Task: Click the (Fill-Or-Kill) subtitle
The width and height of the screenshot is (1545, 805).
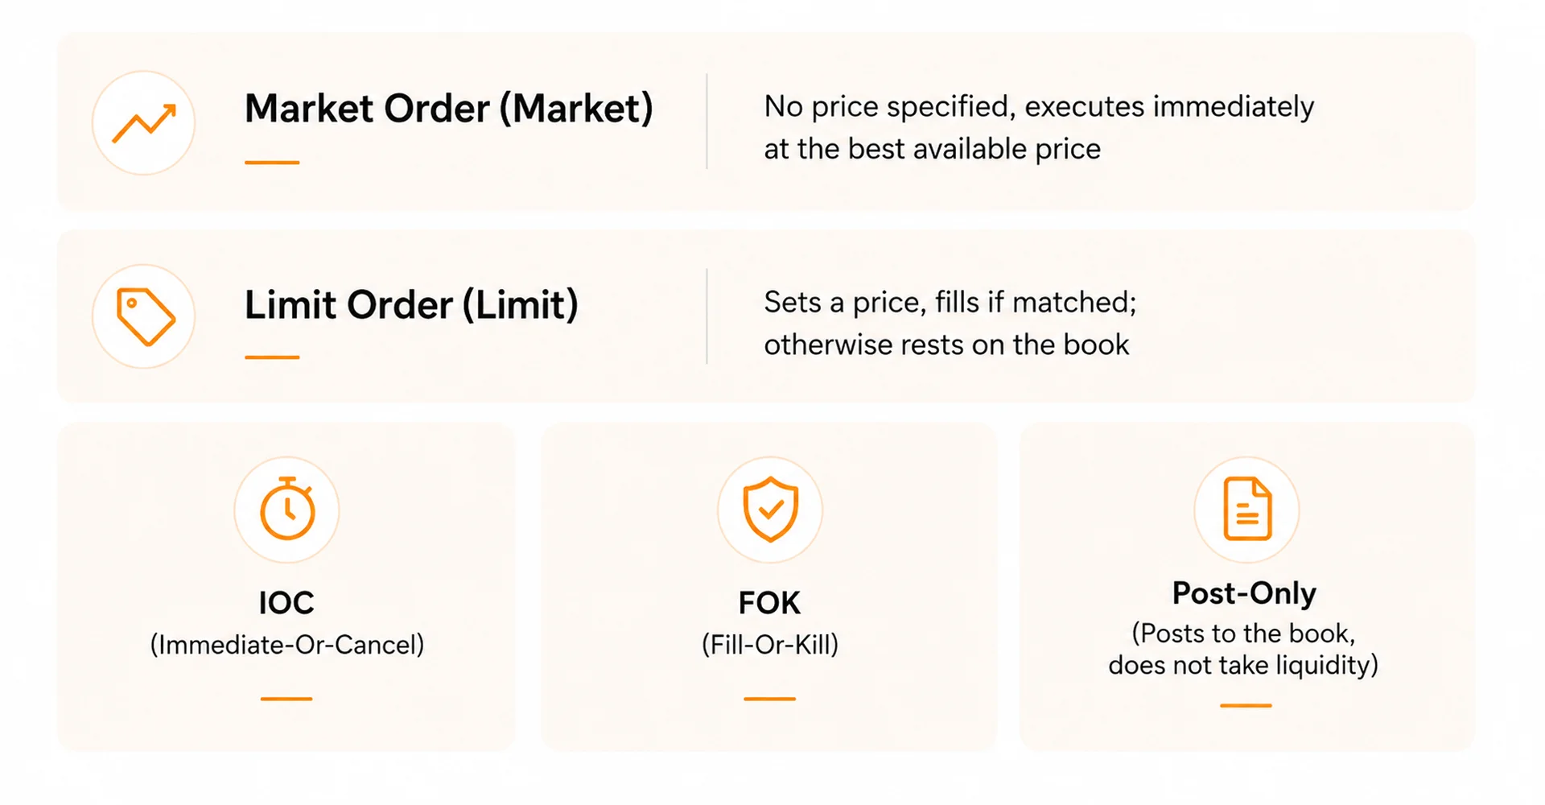Action: (x=770, y=645)
